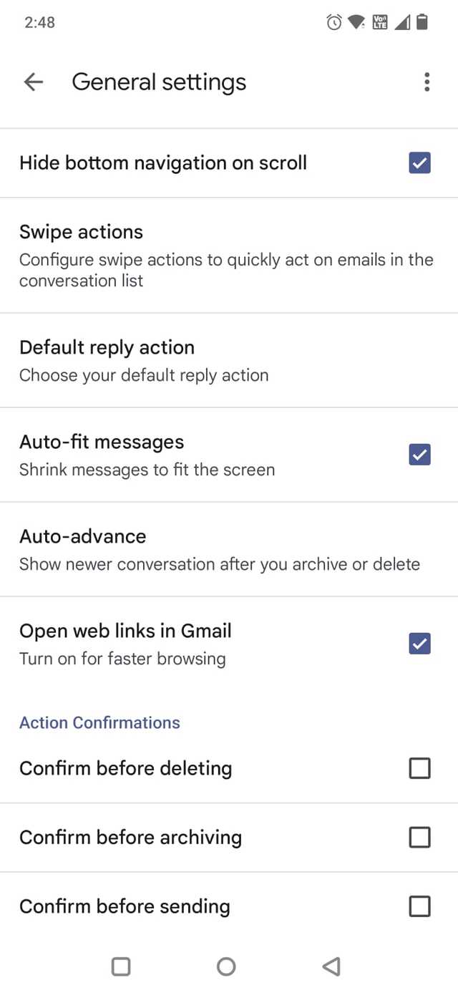The image size is (458, 993).
Task: Tap the back arrow icon
Action: 34,82
